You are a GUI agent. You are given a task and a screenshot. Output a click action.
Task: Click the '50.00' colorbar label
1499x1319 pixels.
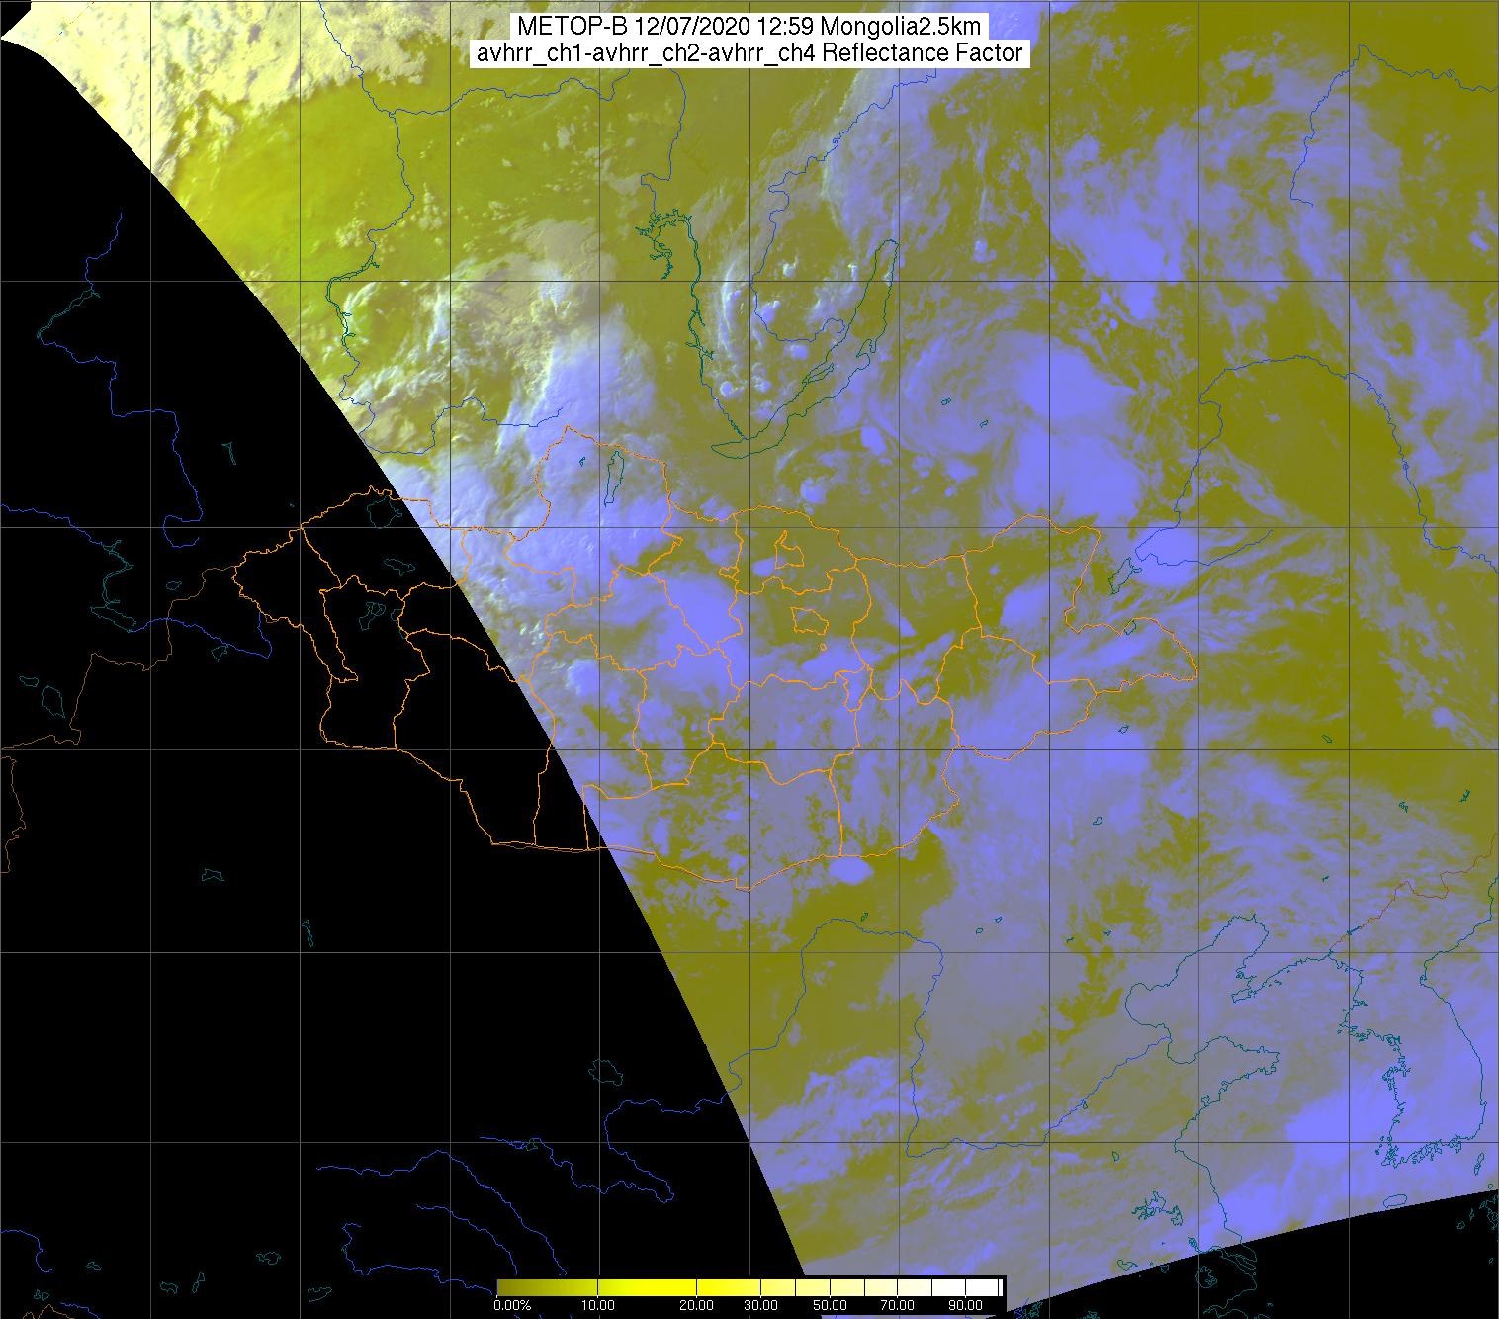tap(831, 1305)
